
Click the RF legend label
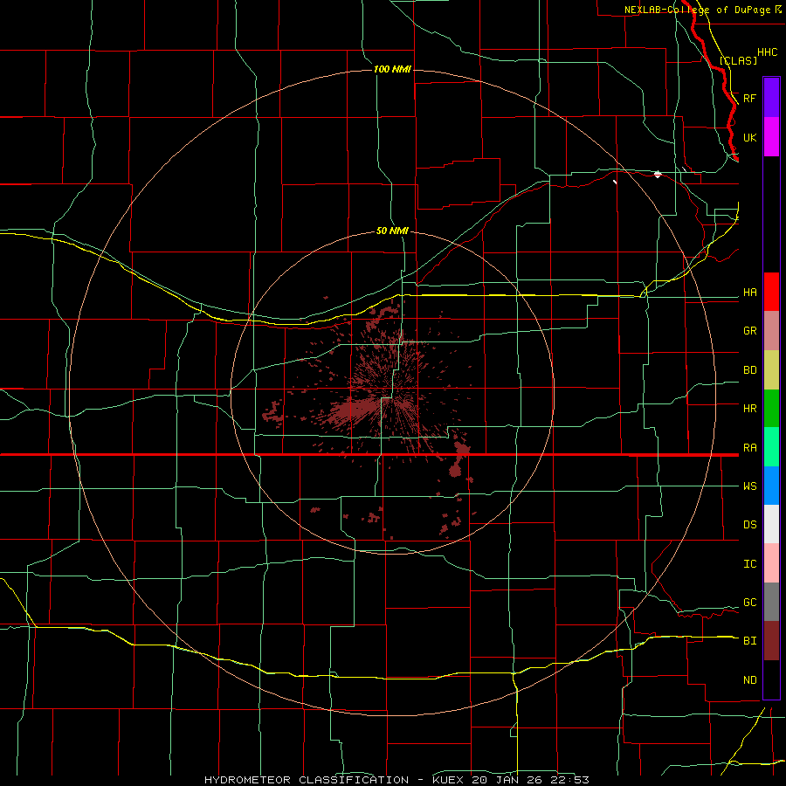(x=750, y=98)
